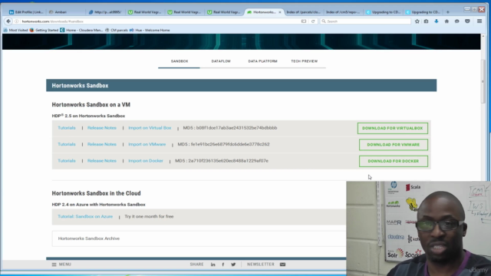This screenshot has width=491, height=276.
Task: Click the Pocket shield icon in toolbar
Action: point(467,21)
